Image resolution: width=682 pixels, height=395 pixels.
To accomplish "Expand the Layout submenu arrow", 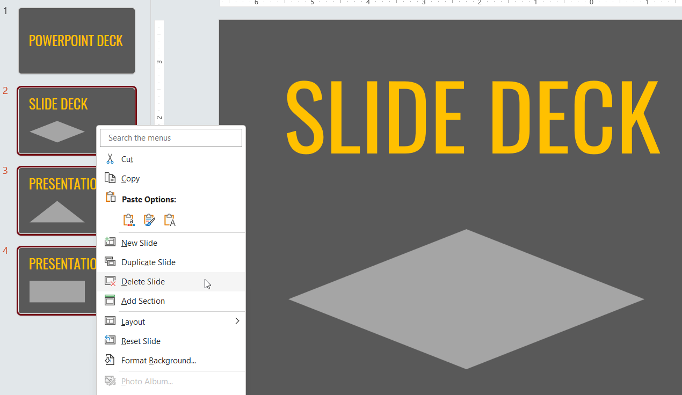I will [x=237, y=321].
